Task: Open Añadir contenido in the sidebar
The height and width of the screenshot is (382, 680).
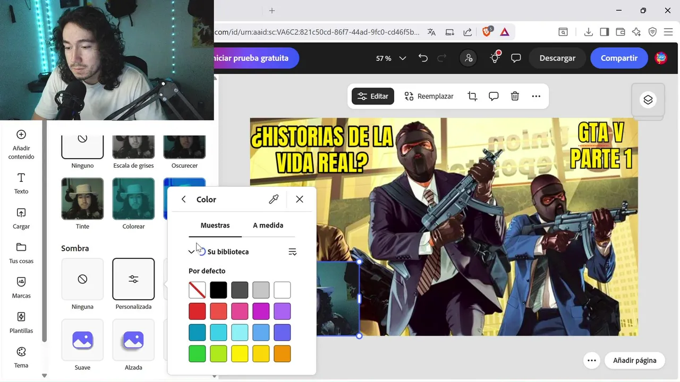Action: 21,144
